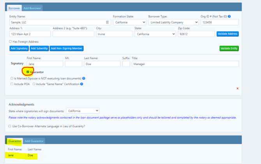Viewport: 261px width, 164px height.
Task: Click help icon beside Same Name Certification
Action: (81, 84)
